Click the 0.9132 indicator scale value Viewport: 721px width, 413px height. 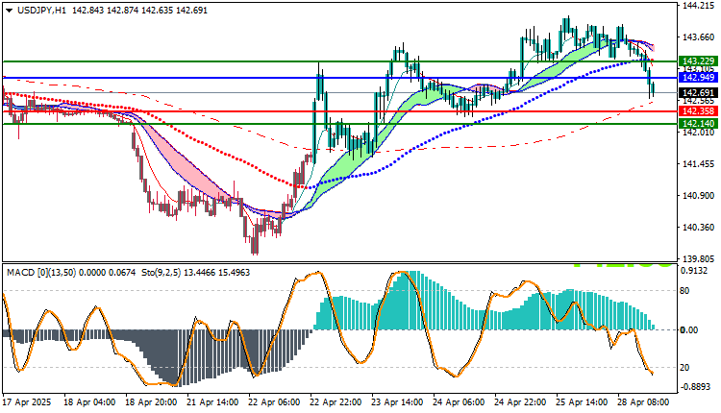[x=694, y=271]
